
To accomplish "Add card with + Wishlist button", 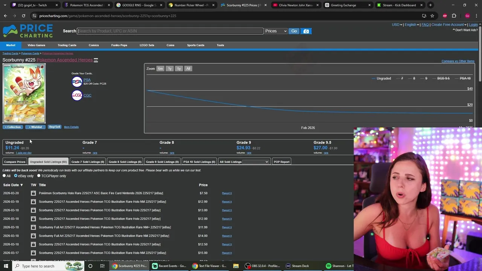I will (35, 127).
